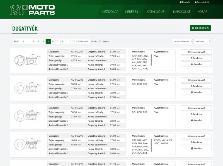Expand the Katalógus dropdown menu
The width and height of the screenshot is (223, 166).
pos(156,12)
